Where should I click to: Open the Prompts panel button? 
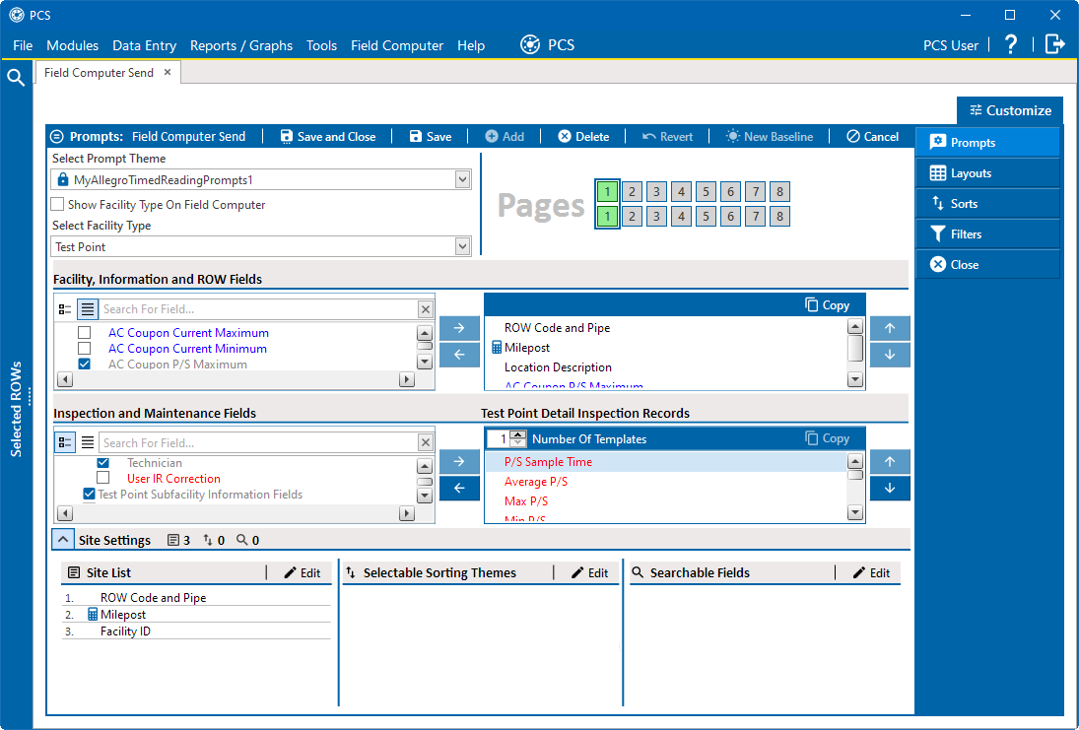pos(987,143)
